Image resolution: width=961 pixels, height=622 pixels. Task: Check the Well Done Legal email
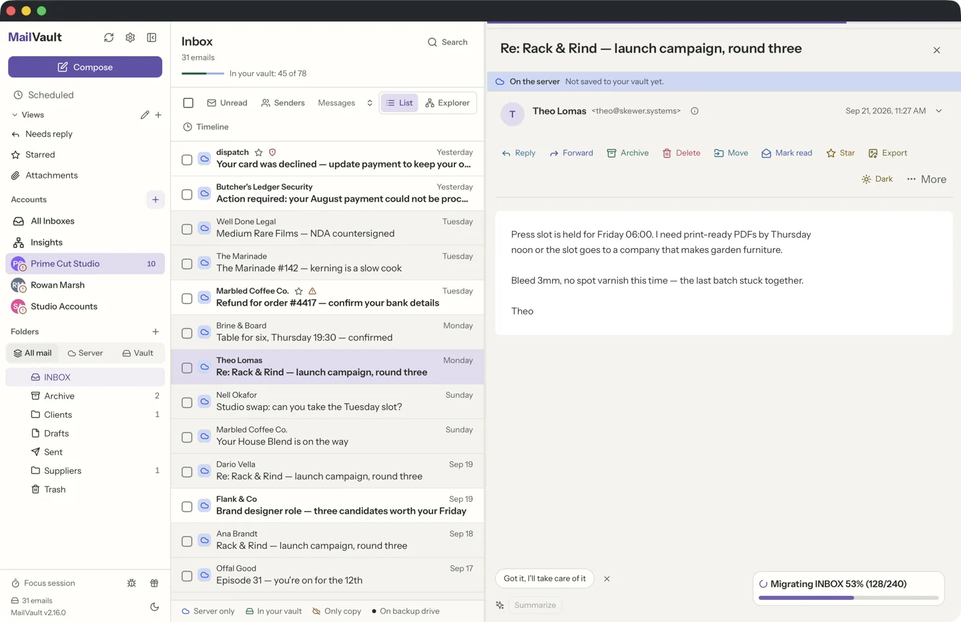pos(187,229)
